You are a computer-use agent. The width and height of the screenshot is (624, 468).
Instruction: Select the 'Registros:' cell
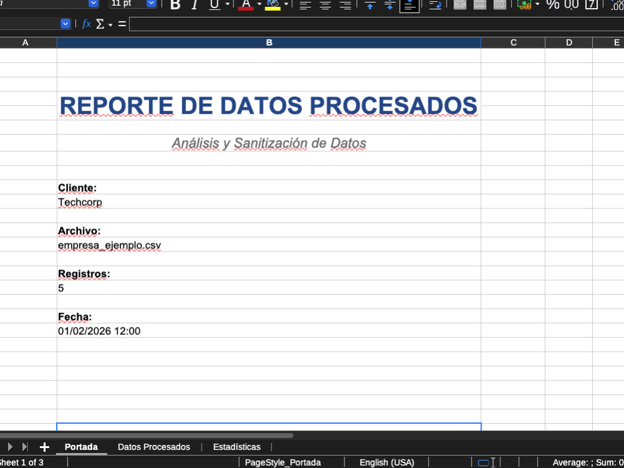(268, 273)
